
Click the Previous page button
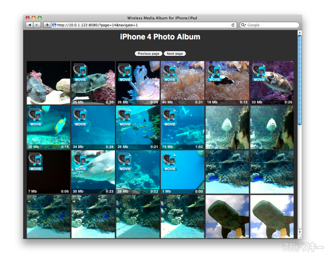pos(148,54)
